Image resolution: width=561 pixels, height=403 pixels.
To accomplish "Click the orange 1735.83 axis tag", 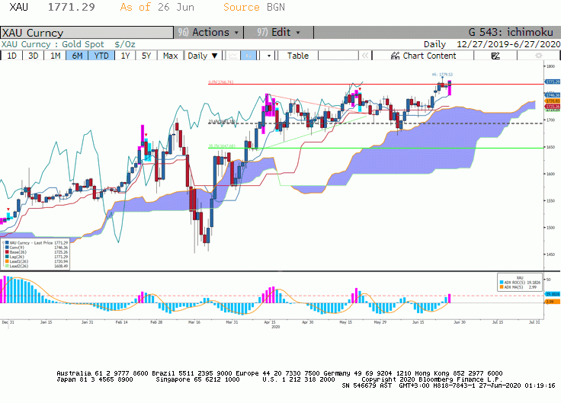I will [x=553, y=101].
